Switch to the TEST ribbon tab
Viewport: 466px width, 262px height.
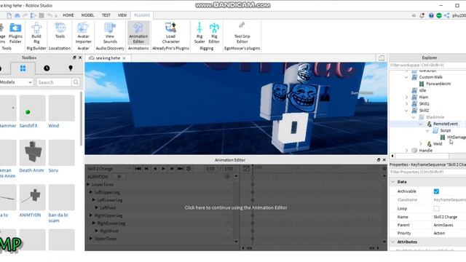(106, 15)
